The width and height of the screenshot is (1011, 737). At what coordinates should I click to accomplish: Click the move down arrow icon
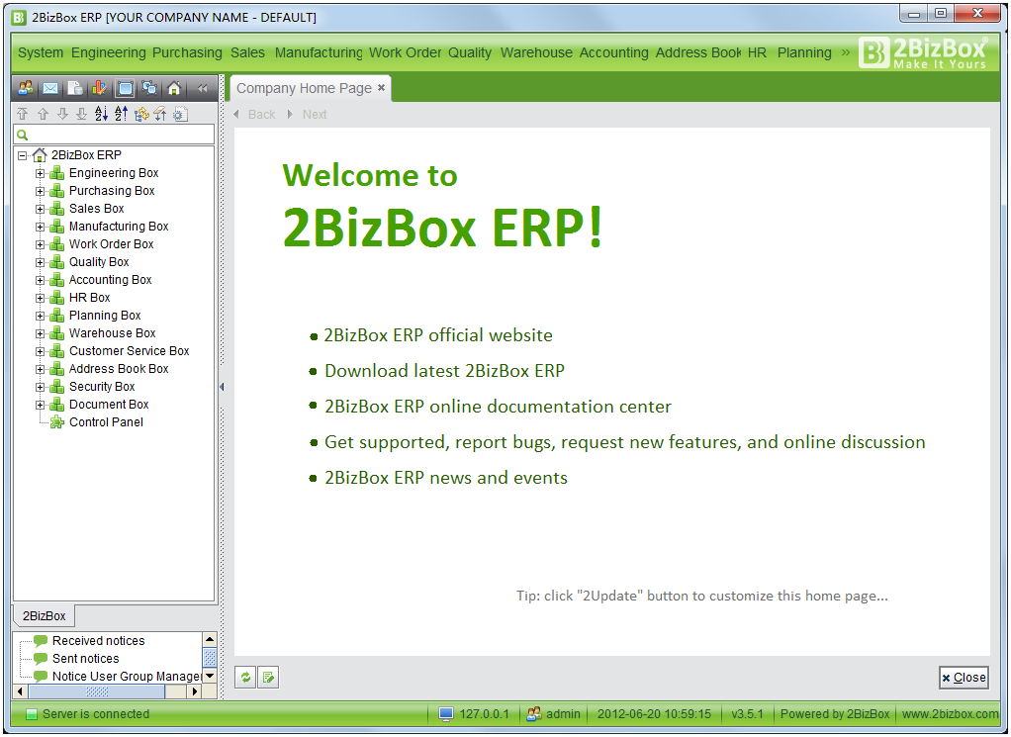pyautogui.click(x=62, y=114)
